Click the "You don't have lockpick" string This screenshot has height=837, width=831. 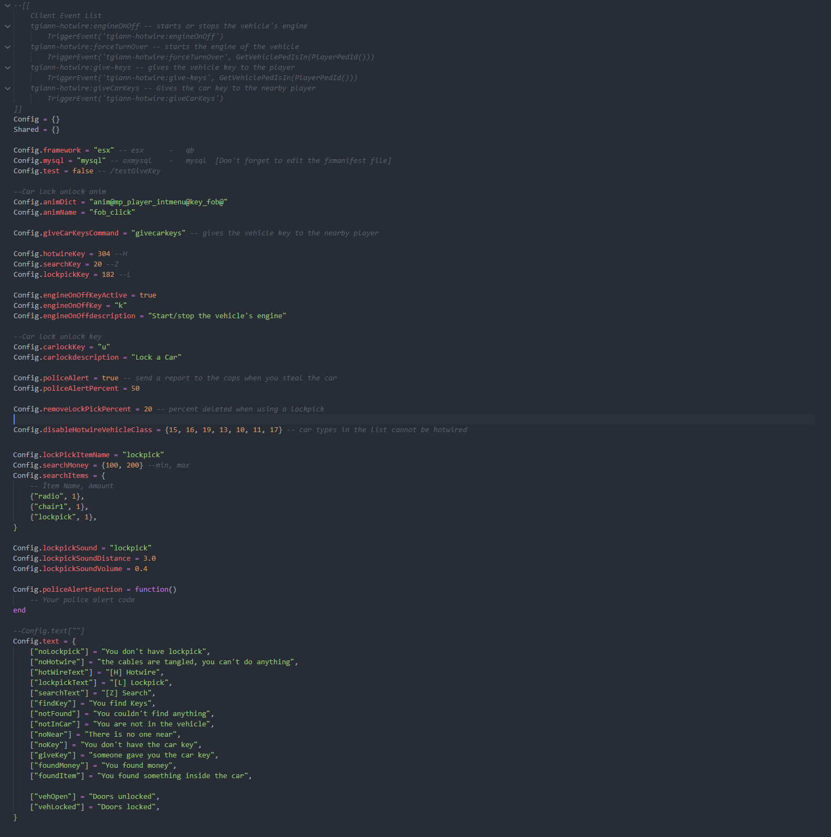(x=154, y=652)
